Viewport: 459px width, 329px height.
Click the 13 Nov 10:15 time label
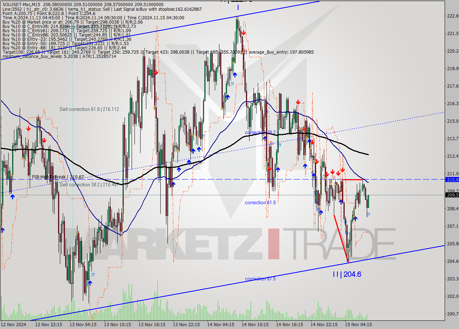click(117, 325)
